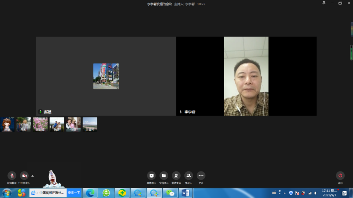Open document sharing 文档演示 icon

(x=164, y=176)
